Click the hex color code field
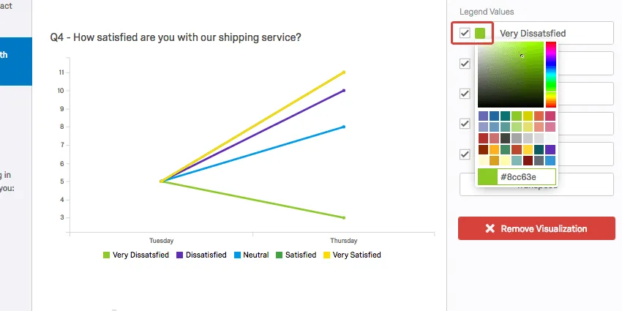 tap(526, 177)
